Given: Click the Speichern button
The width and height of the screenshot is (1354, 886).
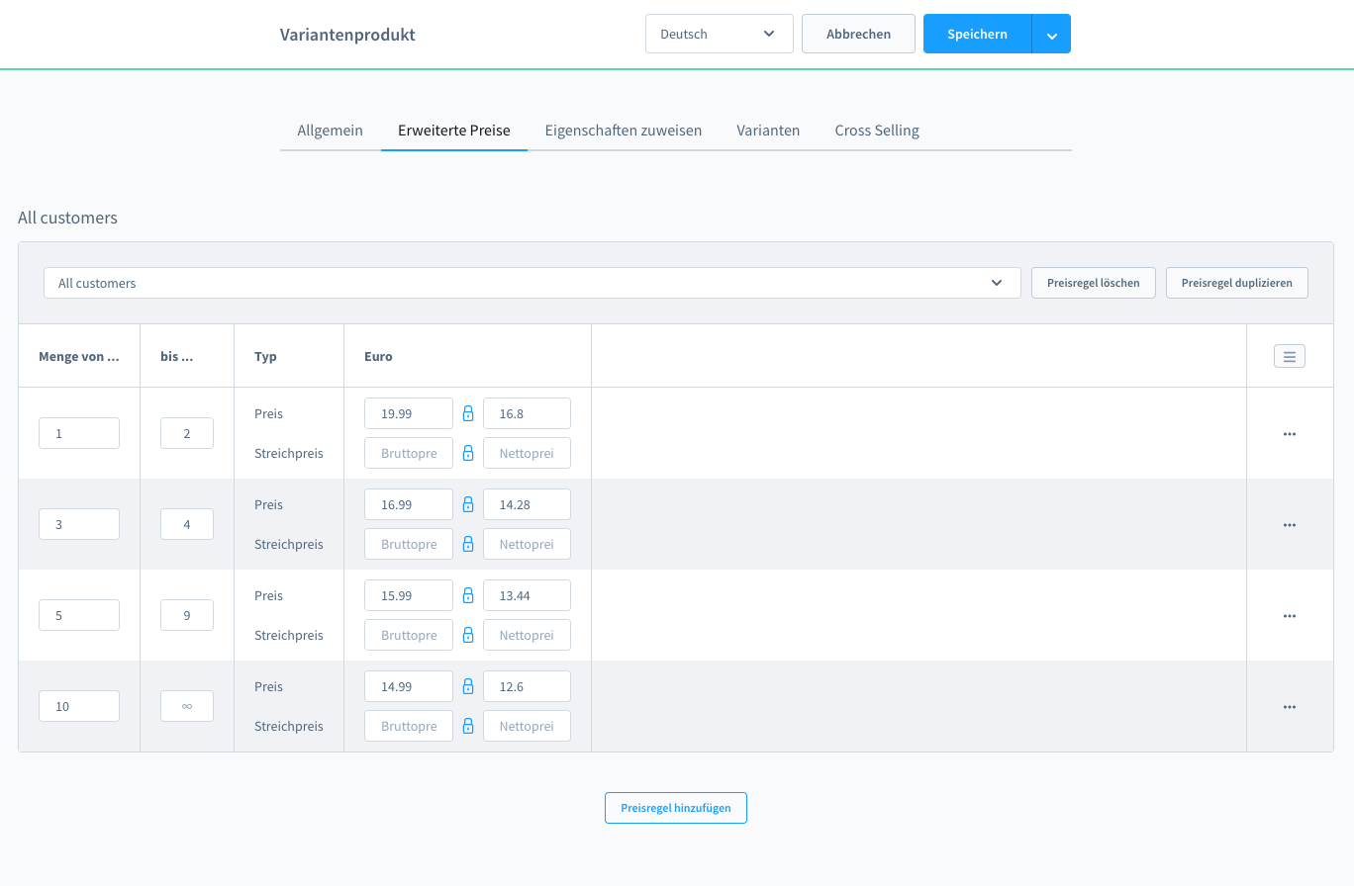Looking at the screenshot, I should point(977,34).
